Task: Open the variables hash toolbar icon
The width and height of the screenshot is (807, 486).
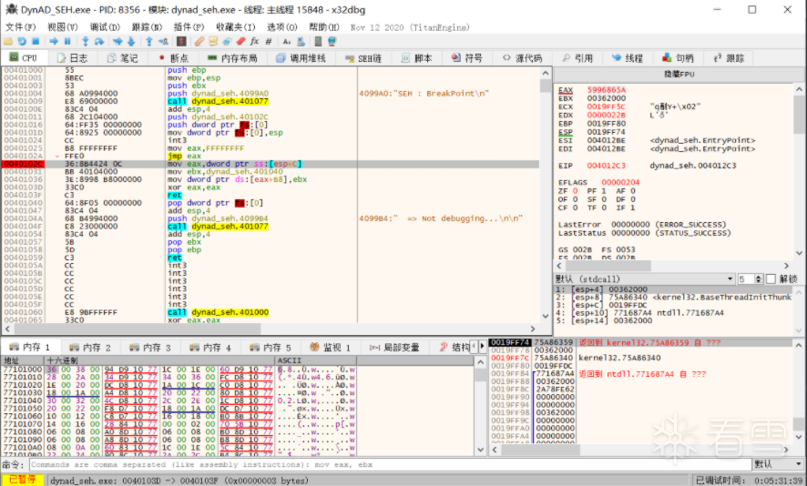Action: [268, 42]
